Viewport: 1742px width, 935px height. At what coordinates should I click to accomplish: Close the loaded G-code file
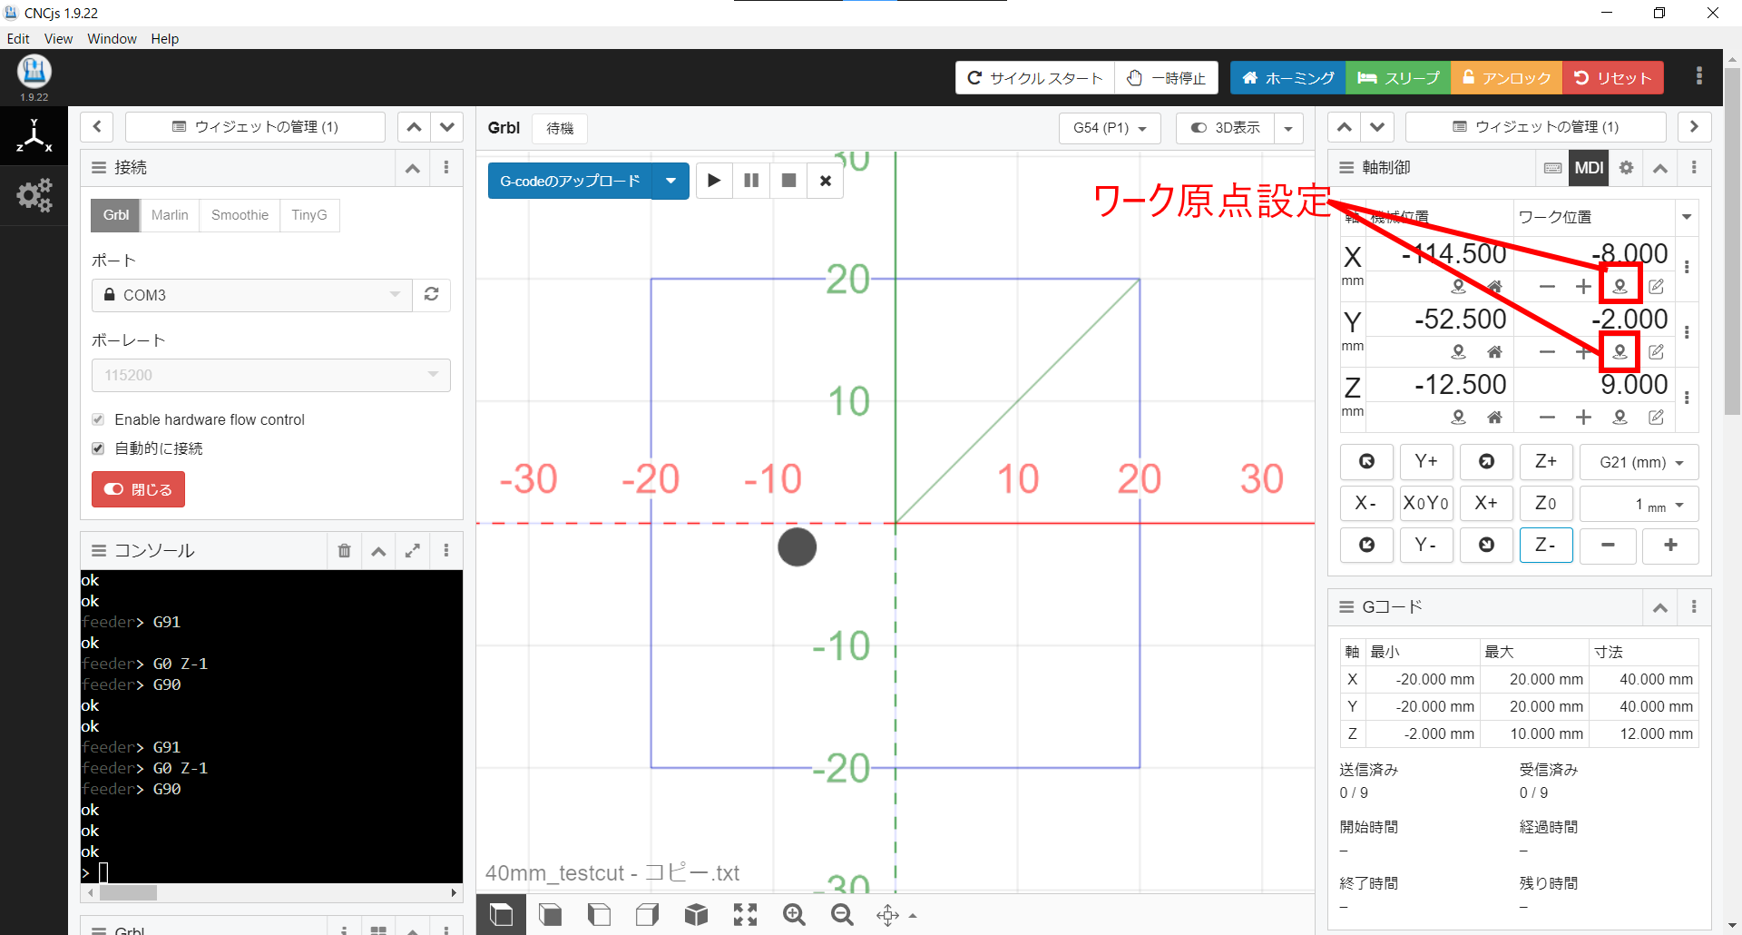tap(826, 181)
